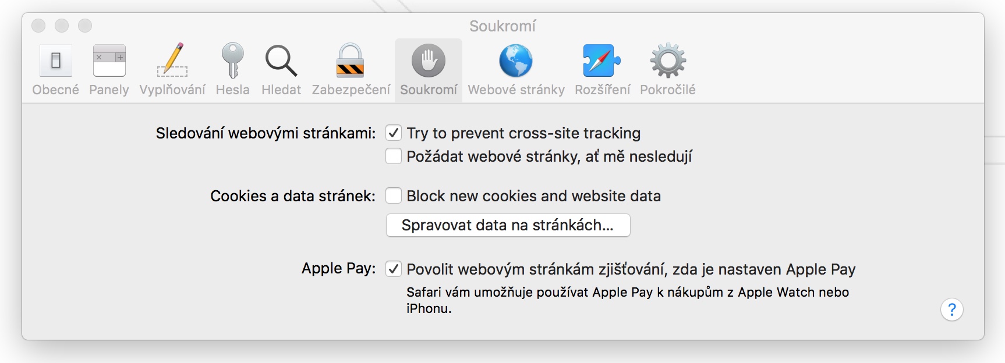1005x363 pixels.
Task: Click the grey window close button
Action: click(x=38, y=26)
